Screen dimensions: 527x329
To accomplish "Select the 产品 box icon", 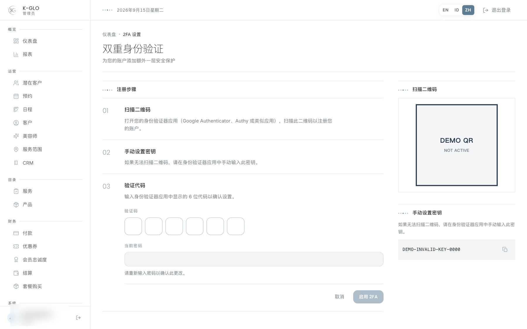I will [x=16, y=205].
